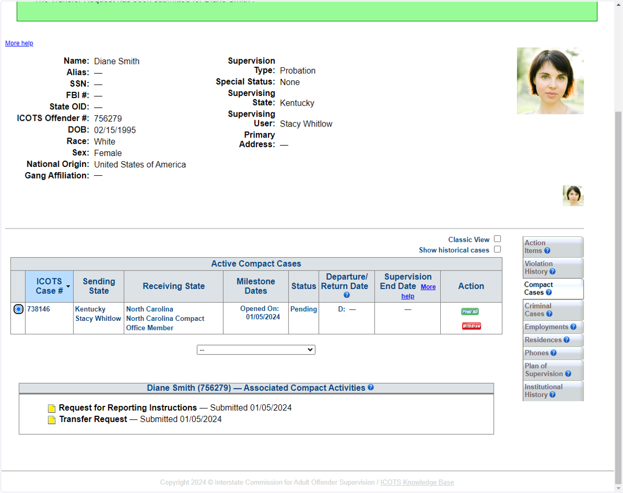Image resolution: width=623 pixels, height=493 pixels.
Task: Enable the Classic View checkbox
Action: point(497,239)
